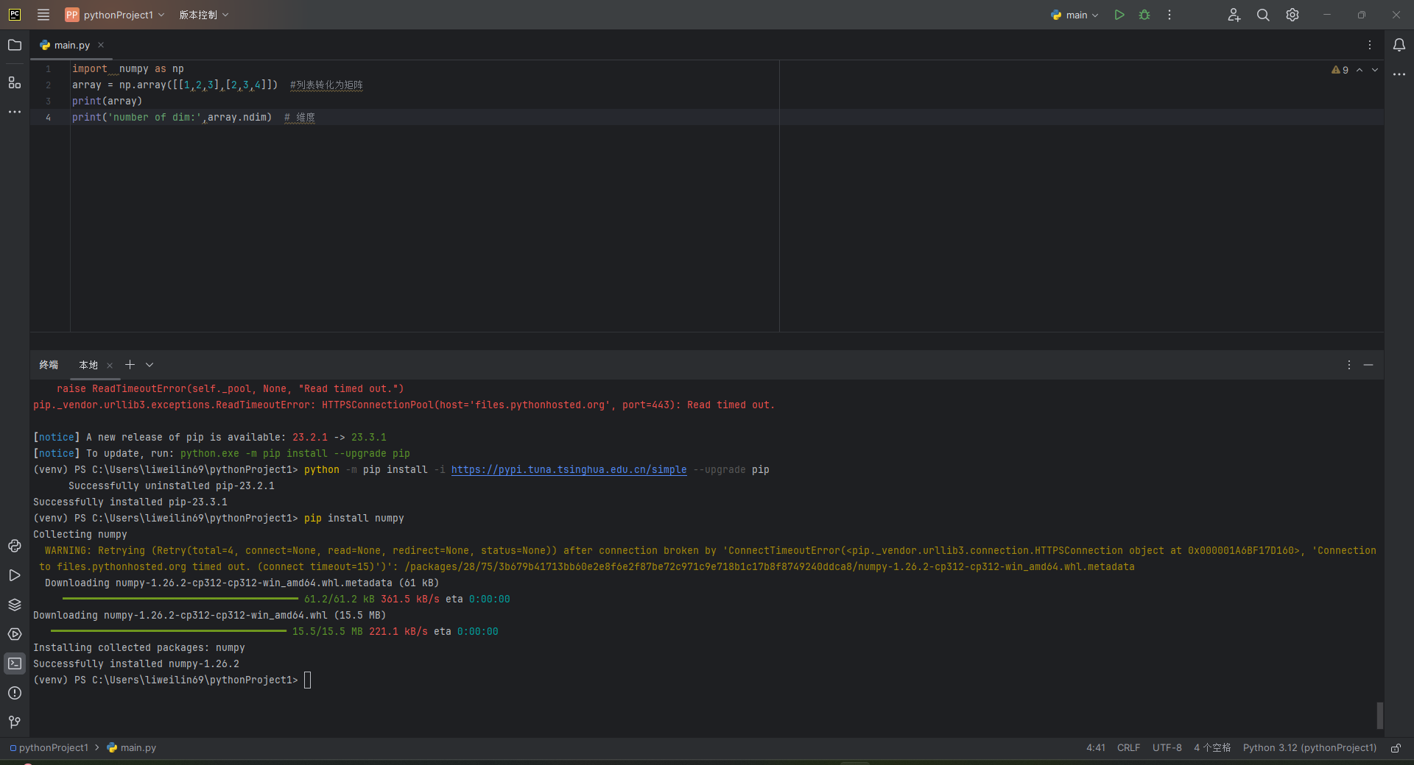The width and height of the screenshot is (1414, 765).
Task: Open the Python Packages tool window
Action: point(15,605)
